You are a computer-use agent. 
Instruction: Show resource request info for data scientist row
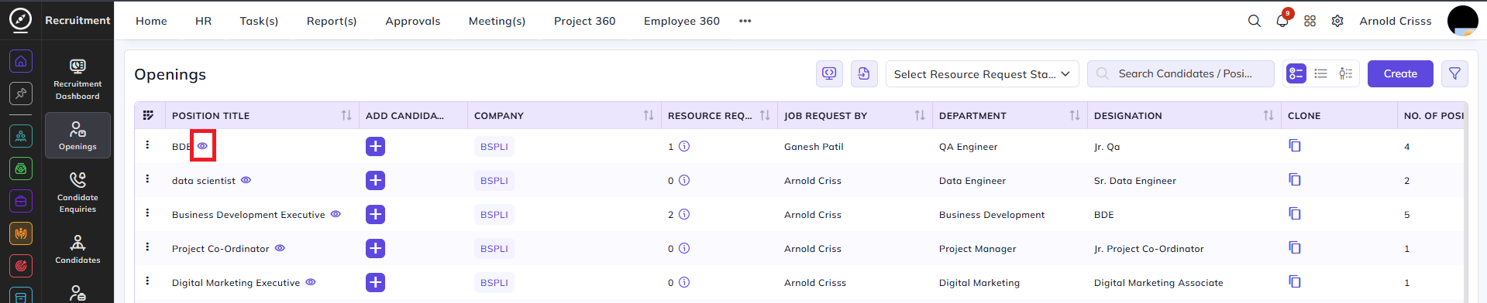coord(684,180)
